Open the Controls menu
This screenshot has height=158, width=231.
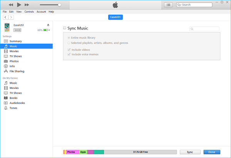coord(29,12)
